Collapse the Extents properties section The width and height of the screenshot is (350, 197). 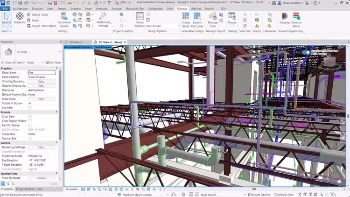(56, 112)
